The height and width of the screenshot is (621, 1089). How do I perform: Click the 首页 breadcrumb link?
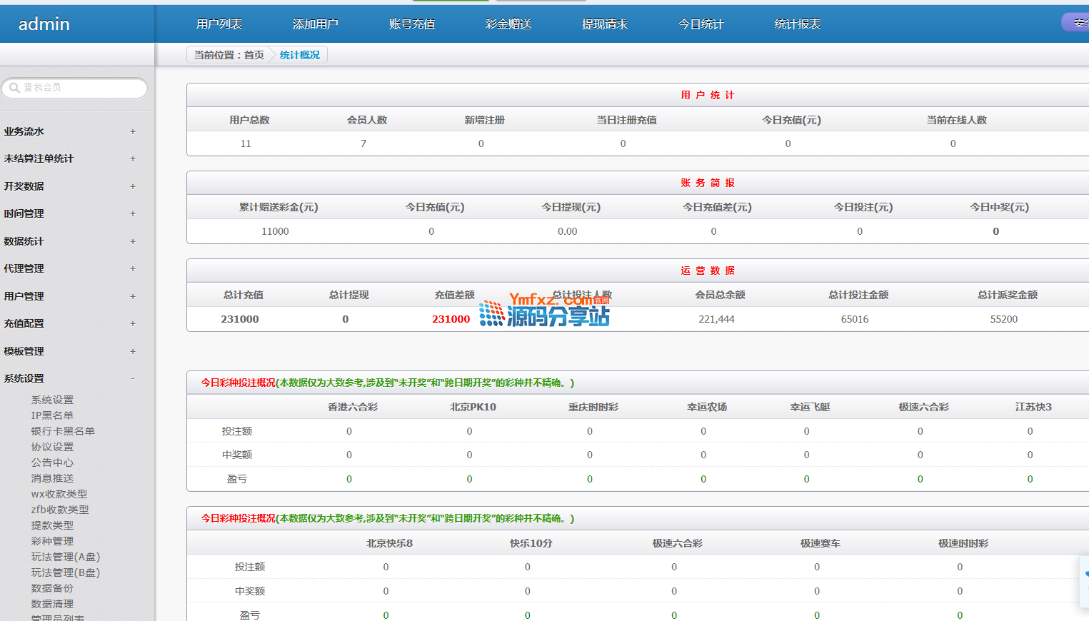point(254,55)
